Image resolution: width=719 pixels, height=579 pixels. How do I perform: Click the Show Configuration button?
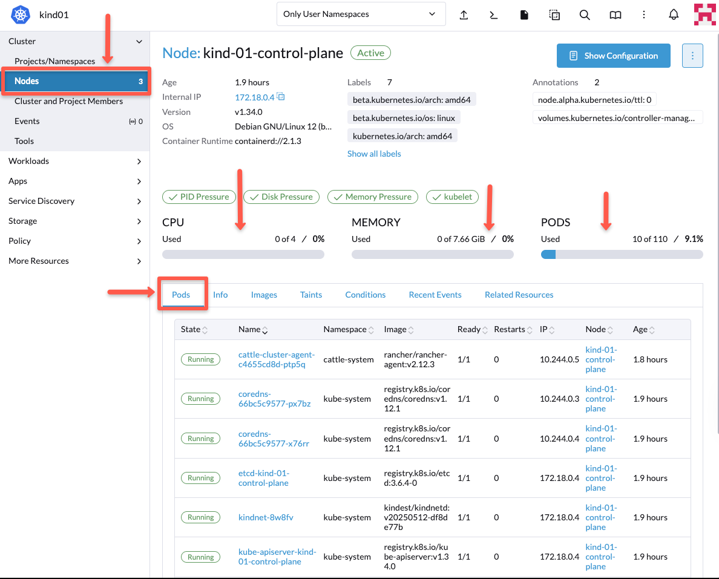(613, 55)
